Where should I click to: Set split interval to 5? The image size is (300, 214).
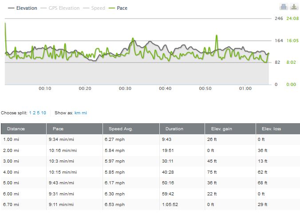[x=38, y=113]
